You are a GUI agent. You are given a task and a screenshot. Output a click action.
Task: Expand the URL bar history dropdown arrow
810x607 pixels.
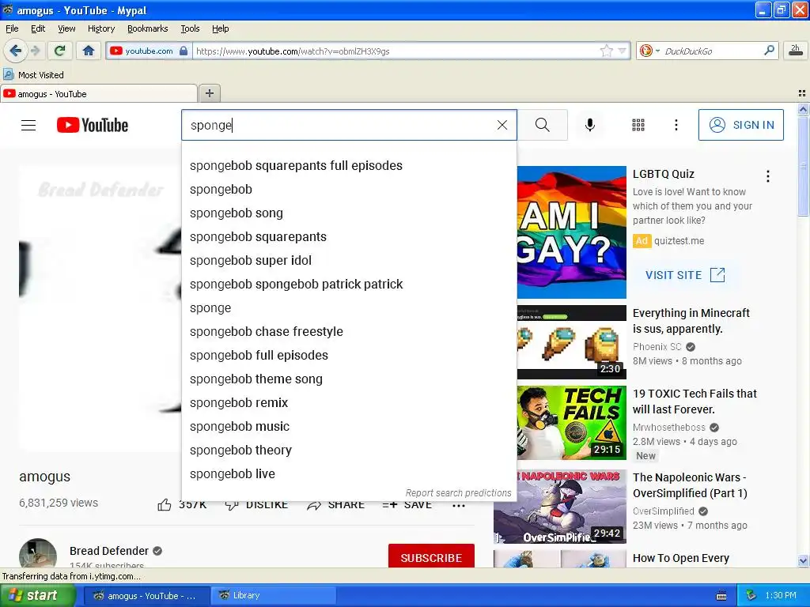[623, 51]
